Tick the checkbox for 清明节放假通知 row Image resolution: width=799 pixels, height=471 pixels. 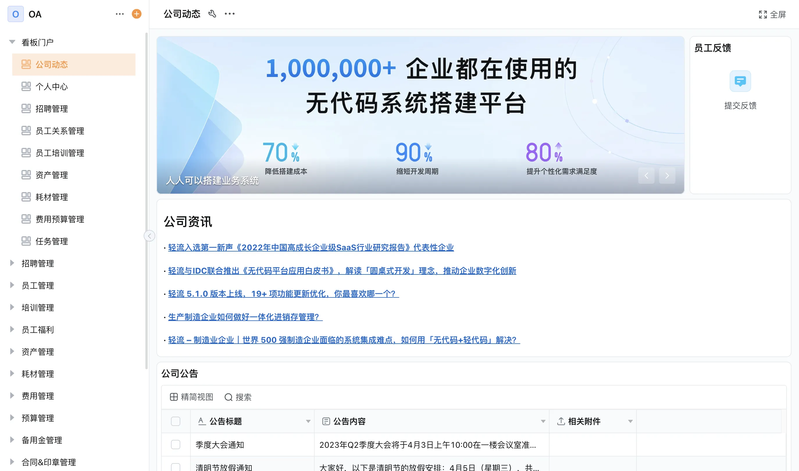(x=176, y=467)
